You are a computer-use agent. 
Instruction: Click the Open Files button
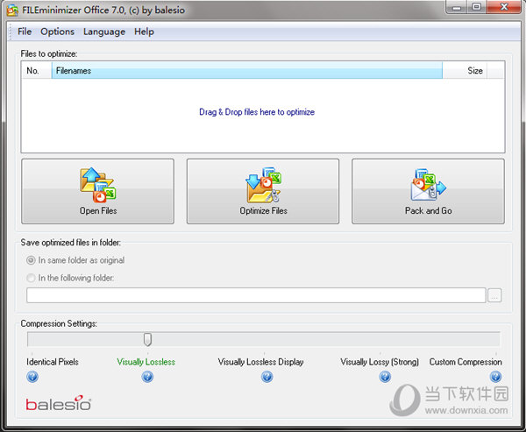[x=97, y=191]
